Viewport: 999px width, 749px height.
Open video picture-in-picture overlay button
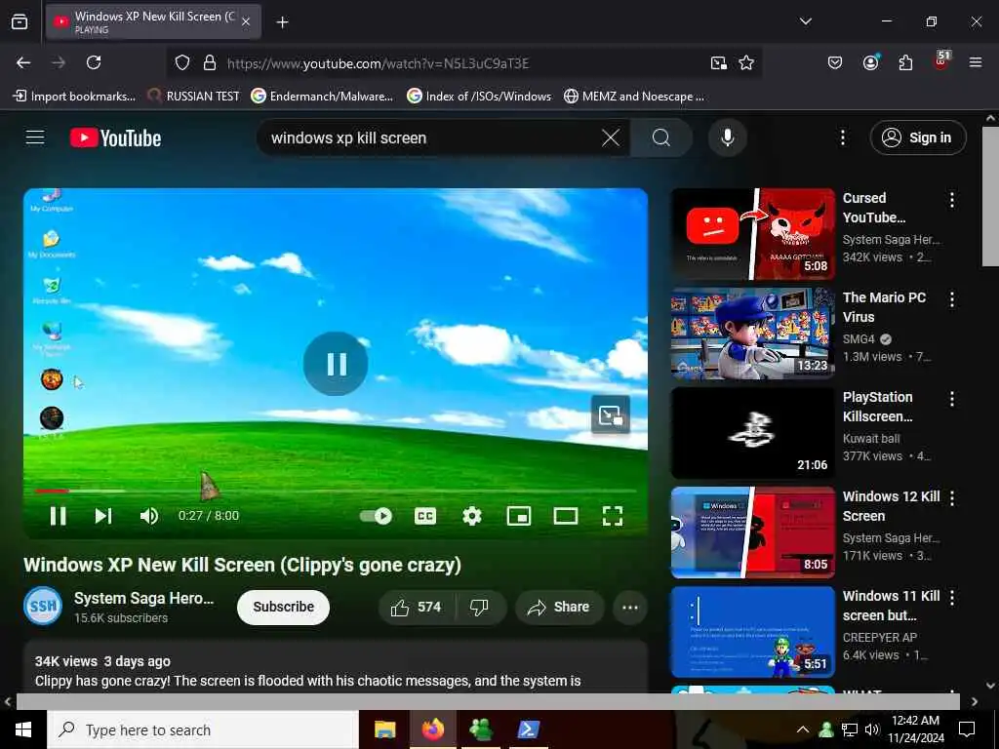tap(611, 414)
